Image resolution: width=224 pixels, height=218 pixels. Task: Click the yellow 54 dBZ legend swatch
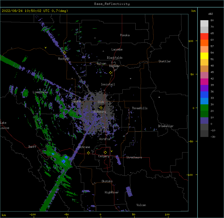tap(204, 56)
